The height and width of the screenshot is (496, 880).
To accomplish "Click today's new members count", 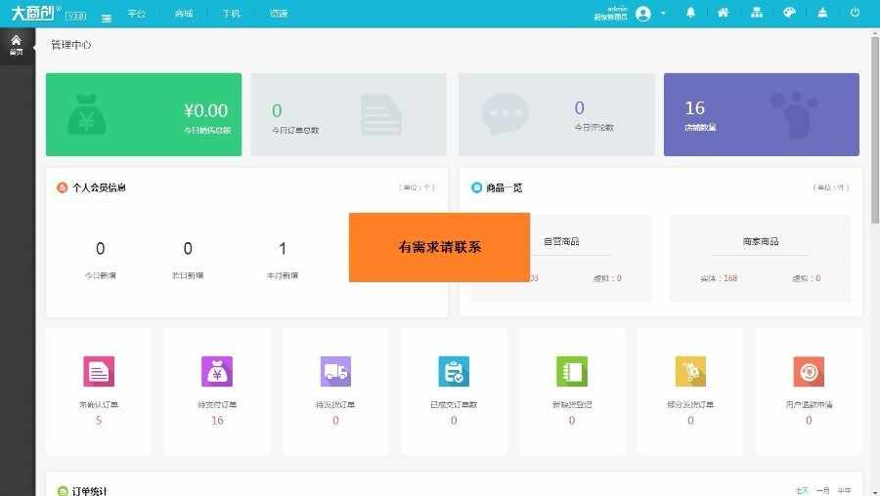I will (100, 248).
